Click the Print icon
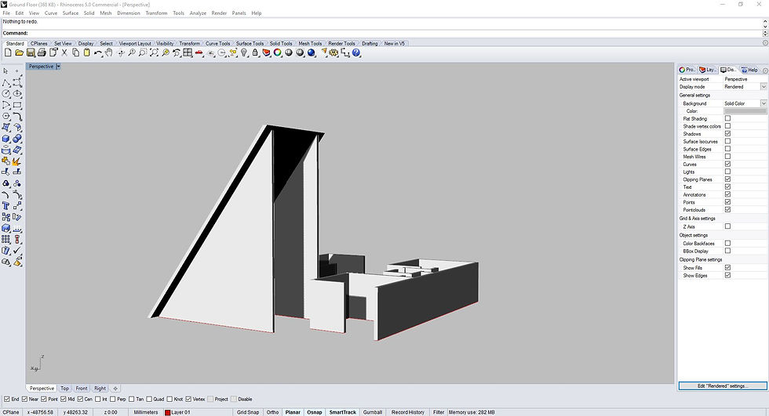The width and height of the screenshot is (769, 416). (42, 52)
